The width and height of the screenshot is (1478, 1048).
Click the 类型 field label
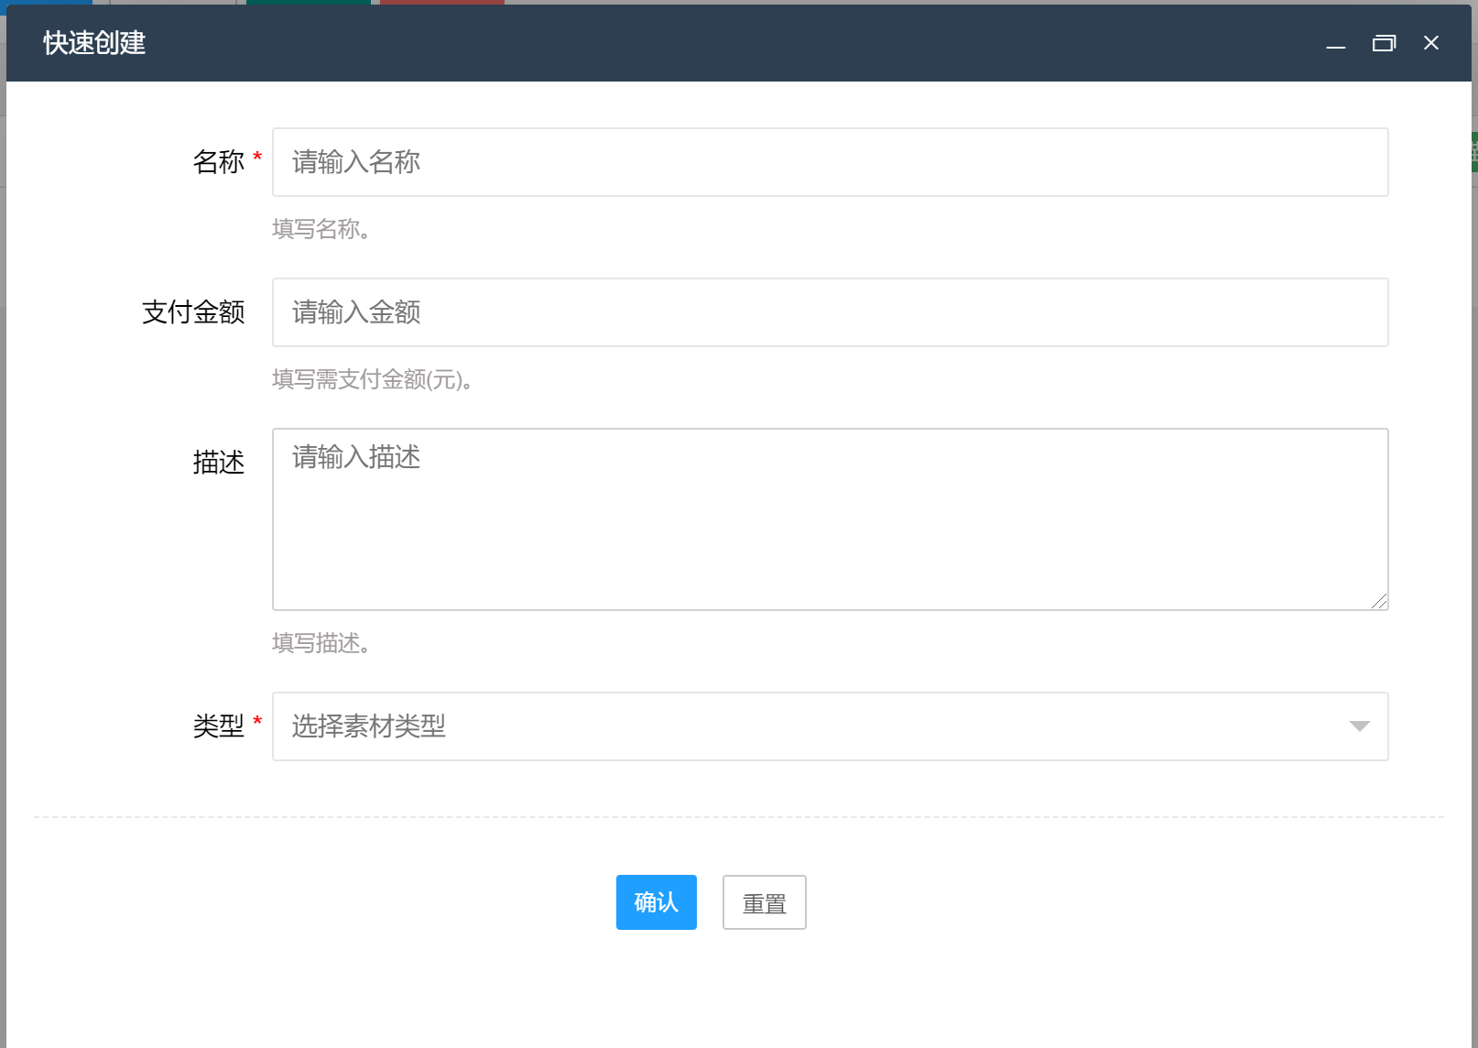click(x=218, y=726)
